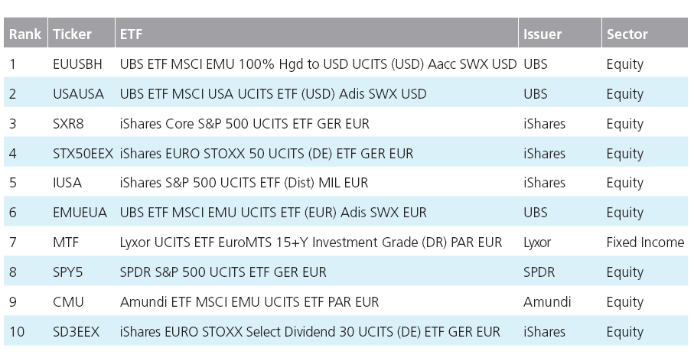The height and width of the screenshot is (358, 694).
Task: Click Fixed Income sector cell
Action: tap(645, 242)
